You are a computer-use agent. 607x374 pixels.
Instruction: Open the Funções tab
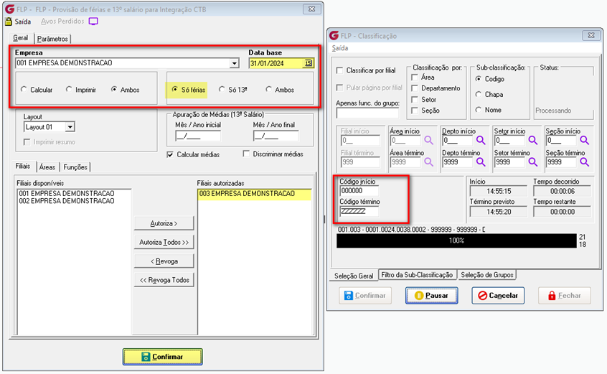coord(75,167)
